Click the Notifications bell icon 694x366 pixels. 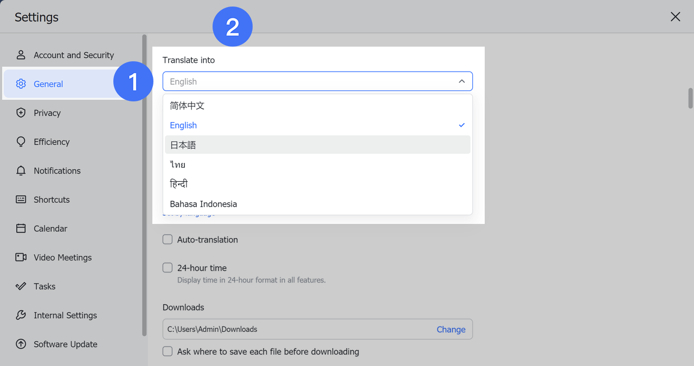coord(21,171)
